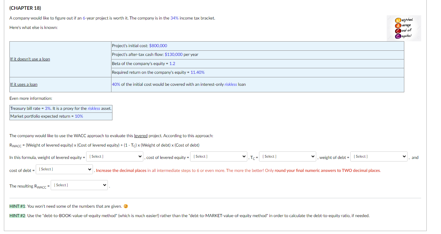The image size is (441, 234).
Task: Click "If it doesn't use a loan" label
Action: point(30,59)
